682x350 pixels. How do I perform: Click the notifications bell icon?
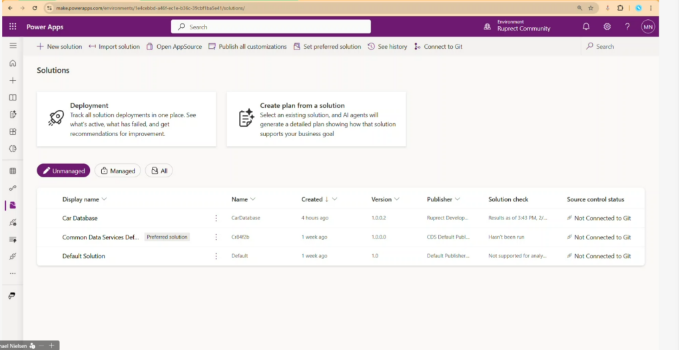coord(586,27)
